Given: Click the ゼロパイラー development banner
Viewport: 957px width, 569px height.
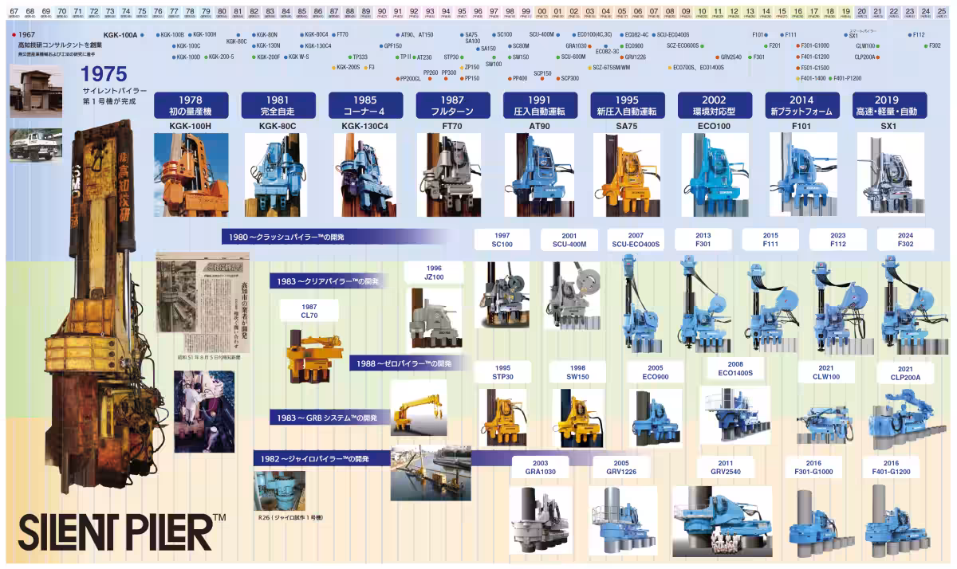Looking at the screenshot, I should pos(404,363).
